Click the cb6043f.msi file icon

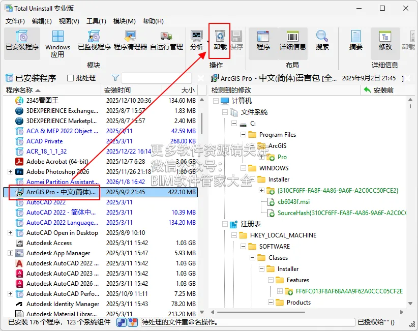(x=271, y=202)
